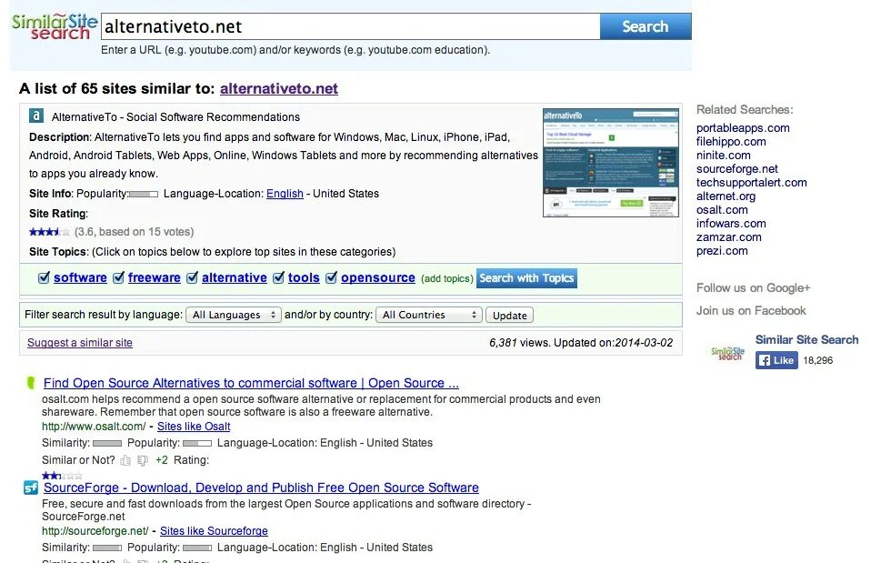891x563 pixels.
Task: Open the software topic link
Action: [80, 277]
